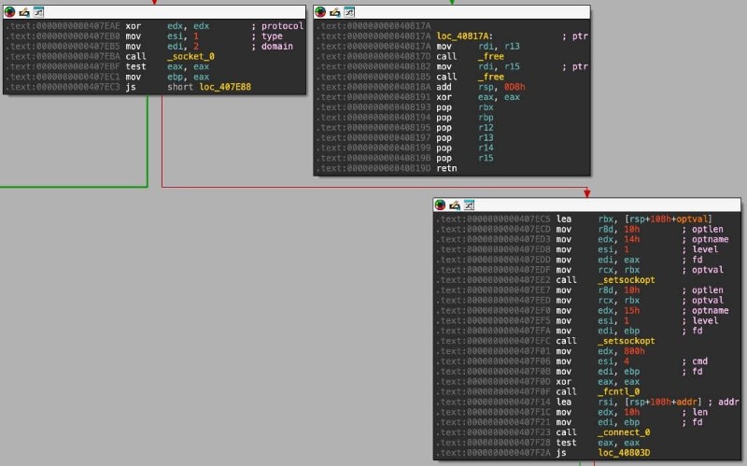Screen dimensions: 747x466
Task: Select the 'pop r13' instruction
Action: tap(464, 137)
